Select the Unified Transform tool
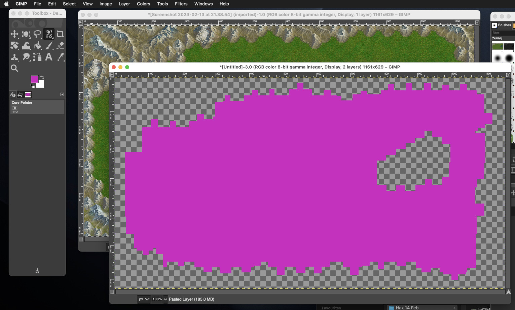515x310 pixels. (14, 45)
